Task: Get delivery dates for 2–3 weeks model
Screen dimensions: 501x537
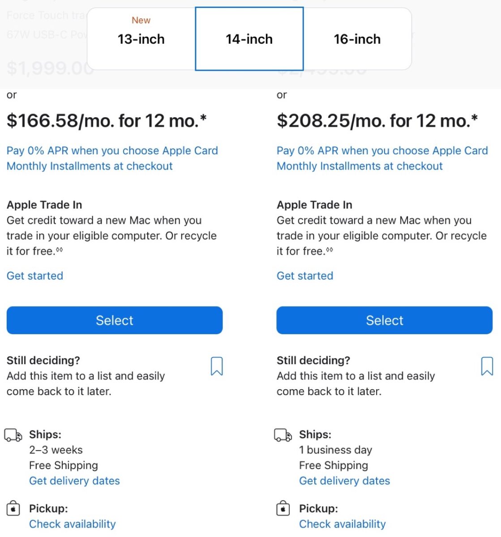Action: [74, 481]
